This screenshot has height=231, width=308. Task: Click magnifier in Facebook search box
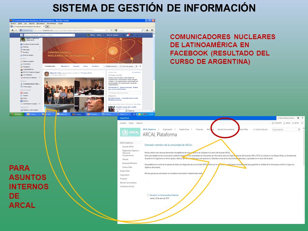coord(73,35)
